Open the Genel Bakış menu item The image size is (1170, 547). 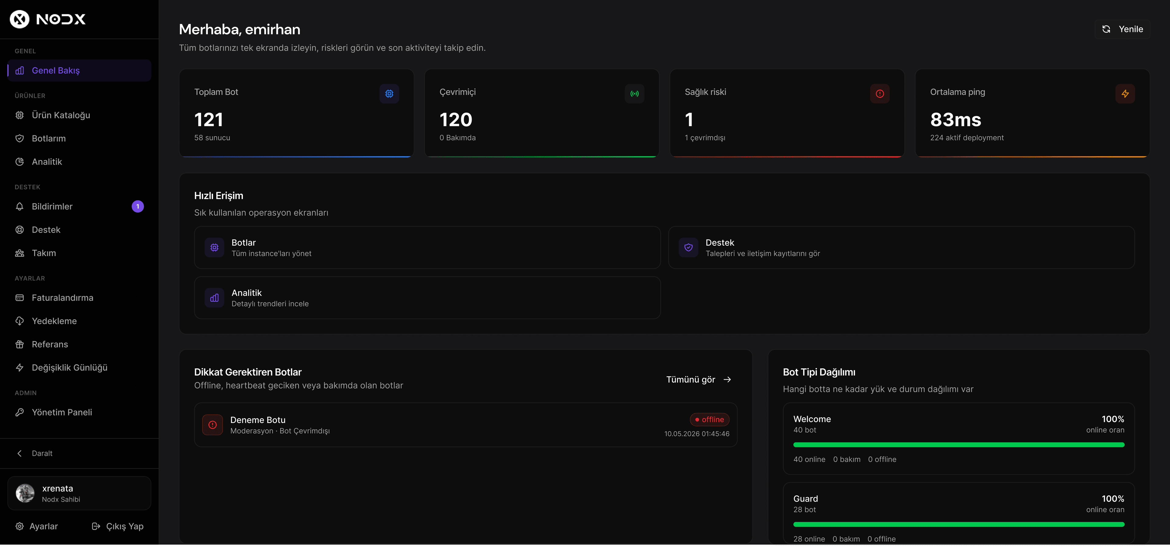[80, 70]
